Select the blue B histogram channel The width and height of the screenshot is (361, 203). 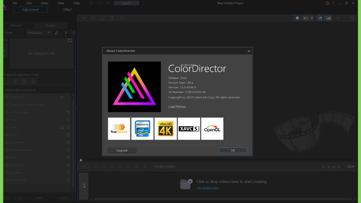click(5, 56)
